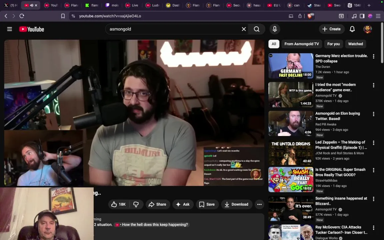Open the site settings icon in address bar
This screenshot has width=384, height=240.
pyautogui.click(x=73, y=16)
